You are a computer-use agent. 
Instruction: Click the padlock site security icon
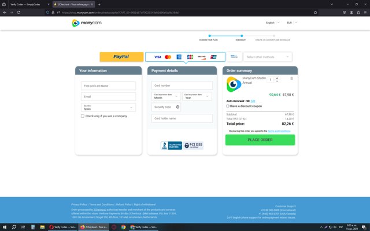(53, 12)
